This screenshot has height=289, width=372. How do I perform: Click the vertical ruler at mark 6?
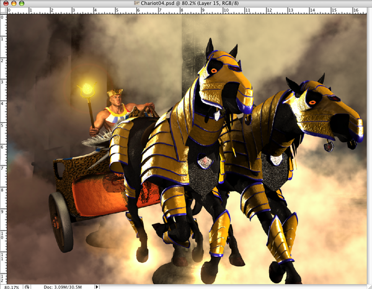(x=3, y=146)
